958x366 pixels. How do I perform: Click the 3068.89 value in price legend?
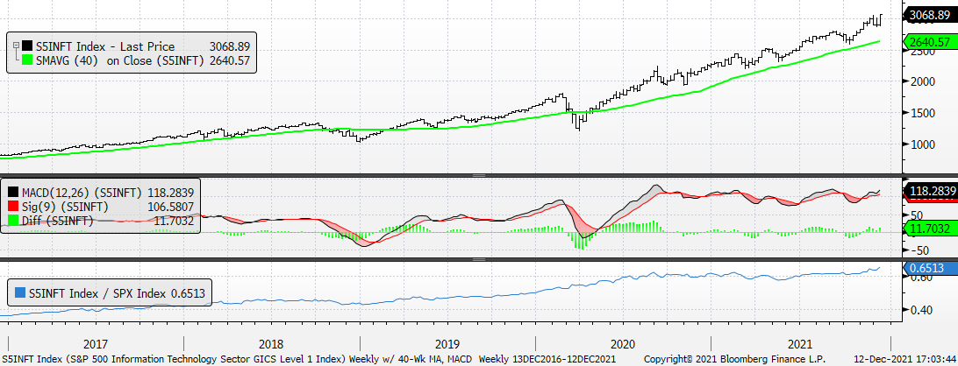229,46
